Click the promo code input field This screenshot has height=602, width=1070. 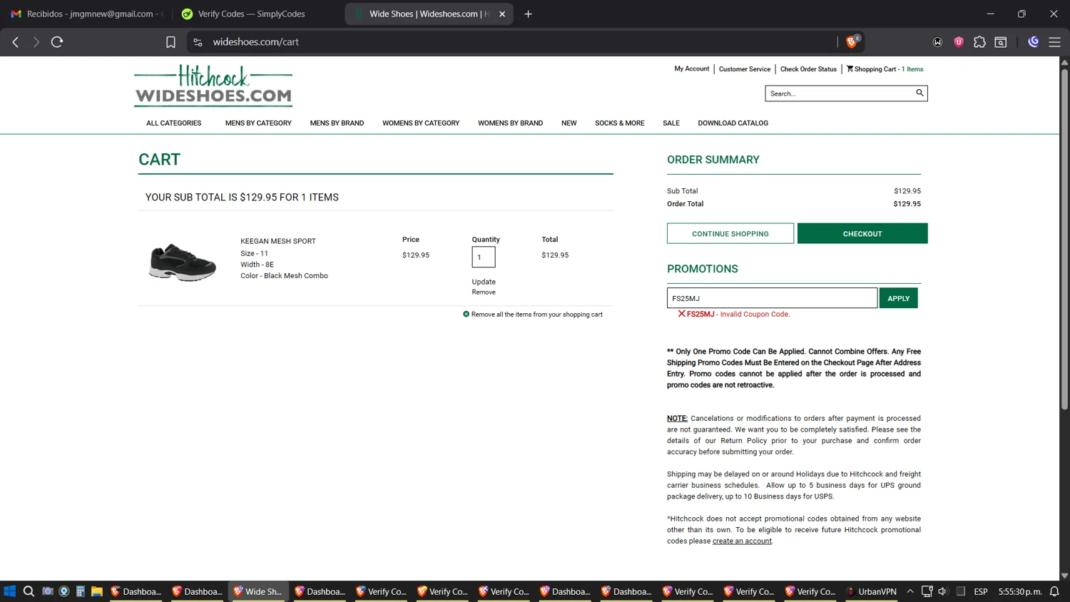[x=772, y=298]
